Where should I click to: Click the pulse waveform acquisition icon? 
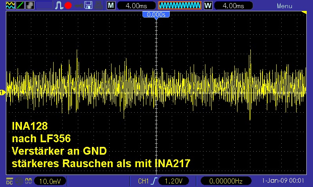59,5
